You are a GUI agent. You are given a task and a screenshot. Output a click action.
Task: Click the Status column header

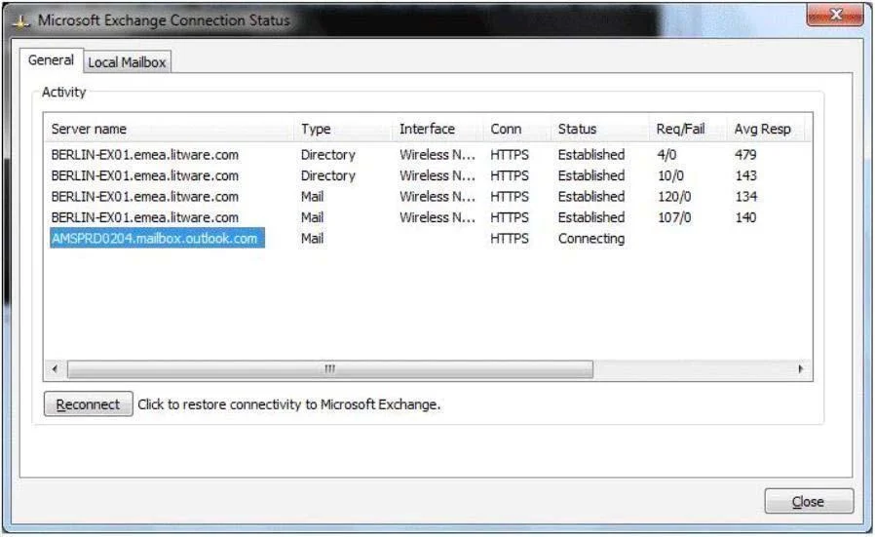599,129
